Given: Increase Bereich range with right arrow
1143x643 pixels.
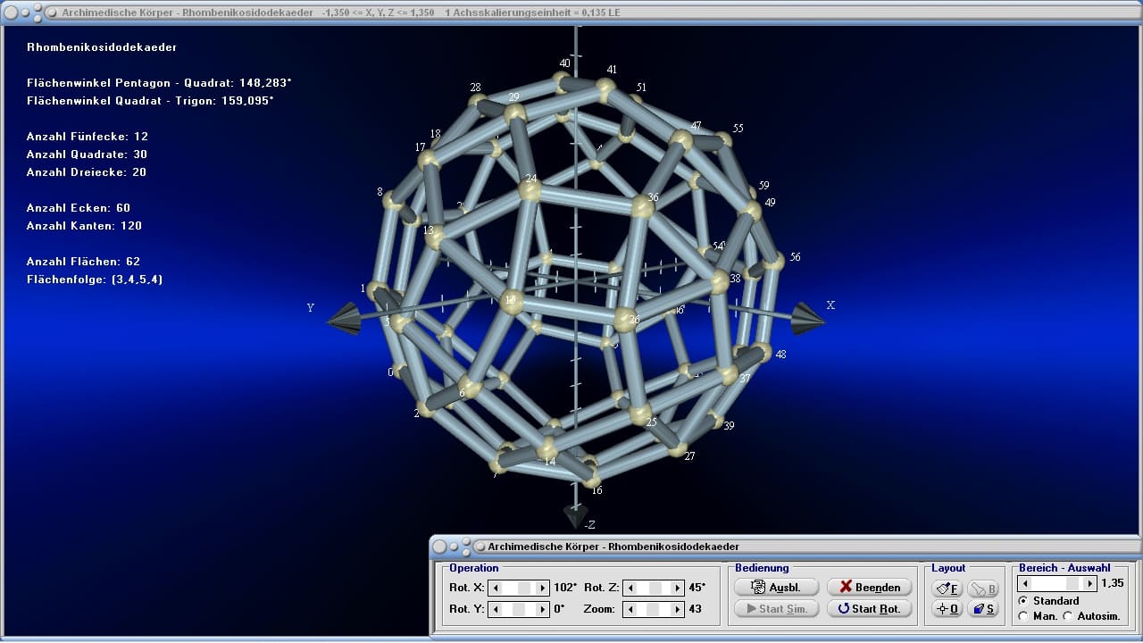Looking at the screenshot, I should click(1089, 584).
